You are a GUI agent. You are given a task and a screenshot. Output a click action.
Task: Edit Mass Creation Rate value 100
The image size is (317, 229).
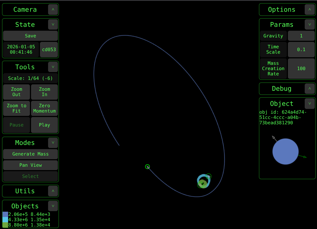coord(301,69)
